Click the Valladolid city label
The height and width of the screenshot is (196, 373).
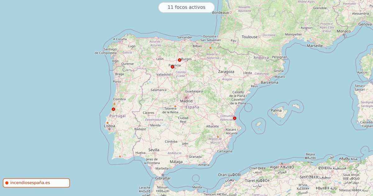click(x=163, y=75)
